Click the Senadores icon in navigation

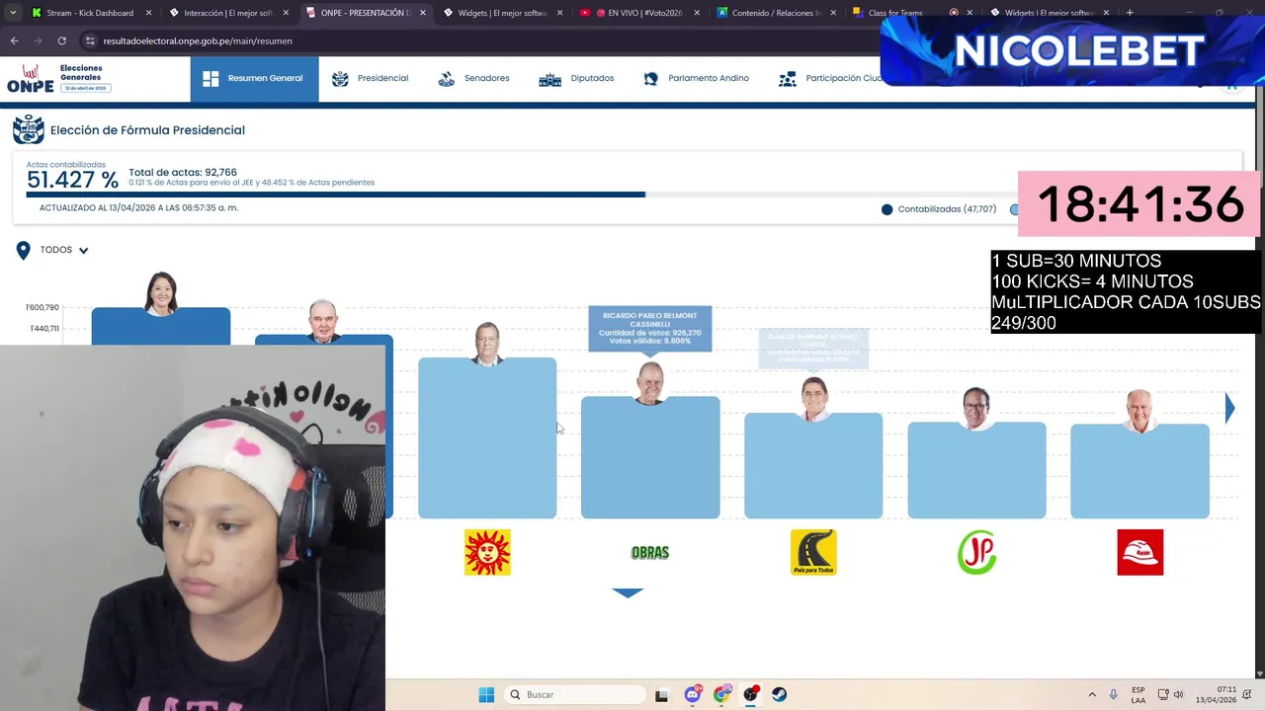pyautogui.click(x=447, y=79)
